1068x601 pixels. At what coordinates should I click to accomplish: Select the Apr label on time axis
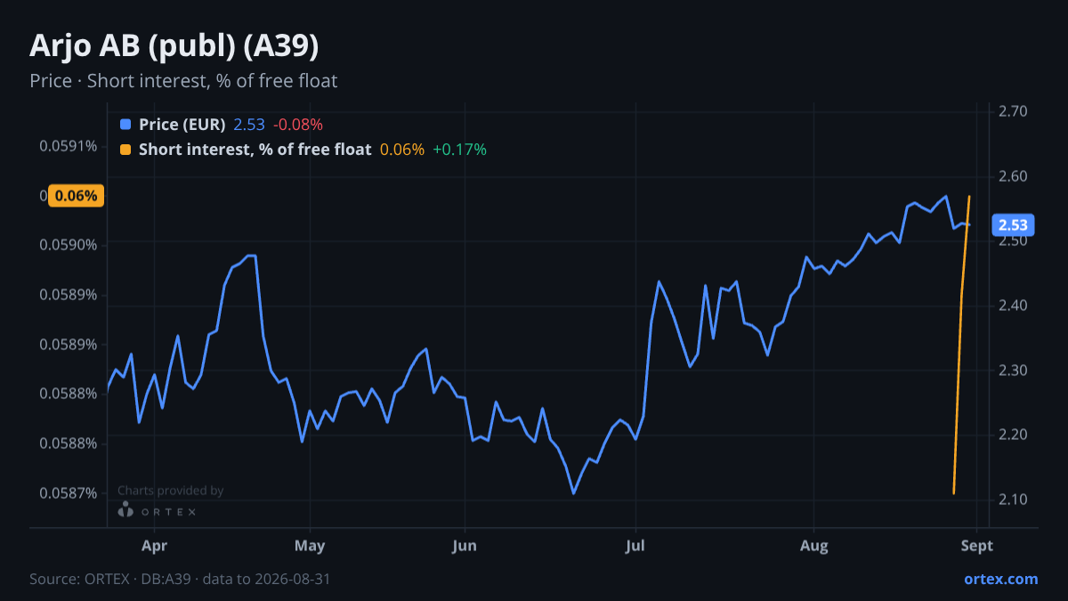155,545
